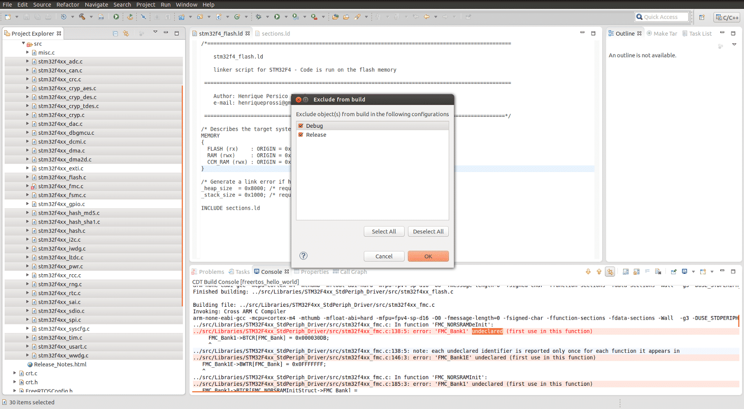Screen dimensions: 744x409
Task: Expand the stm32f4xx_fmc.c tree node
Action: (27, 186)
